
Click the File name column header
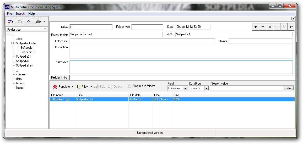63,95
